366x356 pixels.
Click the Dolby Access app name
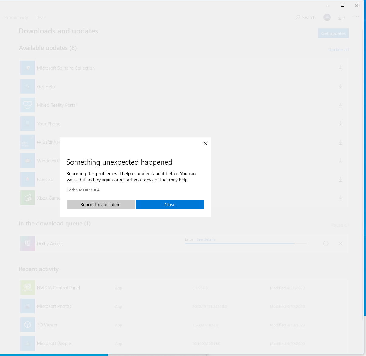[50, 244]
